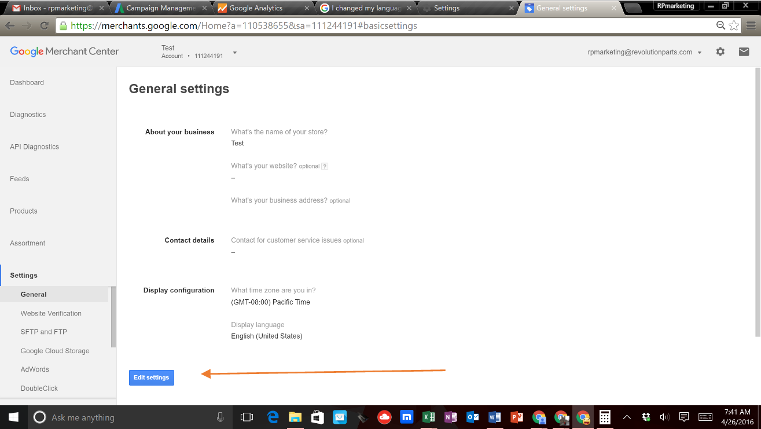Open OneNote from the taskbar
The image size is (761, 429).
[451, 417]
